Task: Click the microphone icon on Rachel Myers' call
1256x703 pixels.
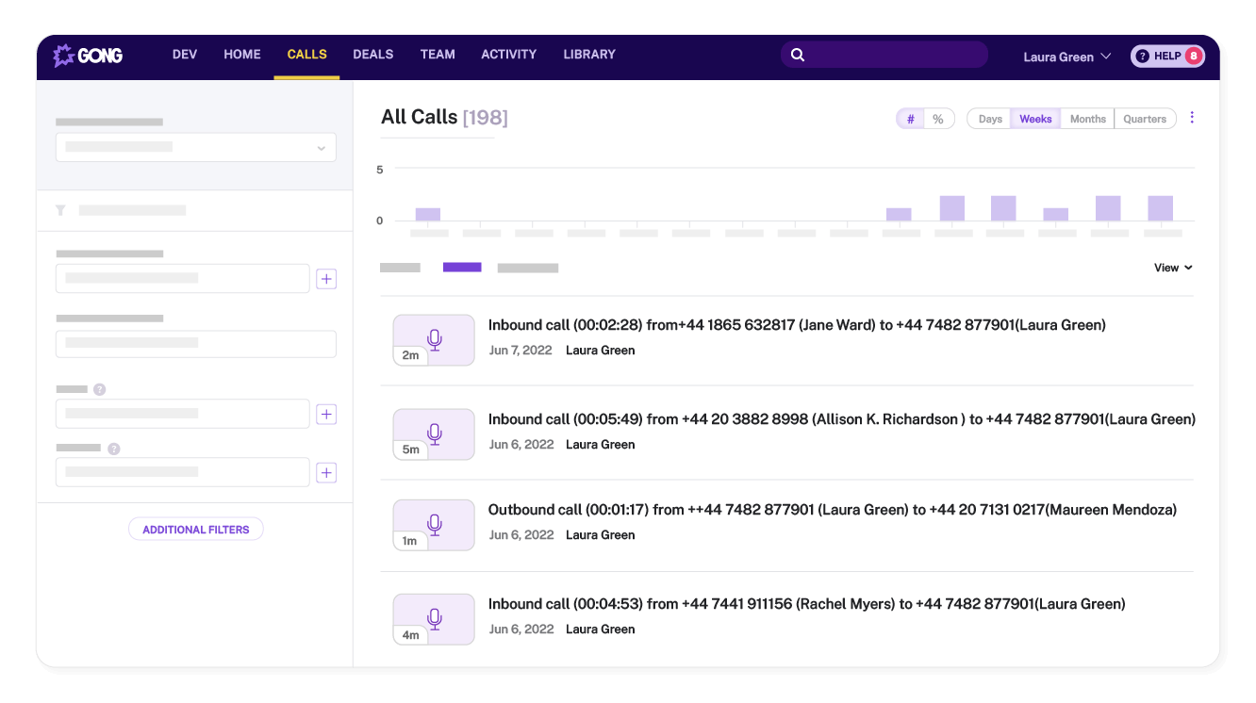Action: tap(434, 618)
